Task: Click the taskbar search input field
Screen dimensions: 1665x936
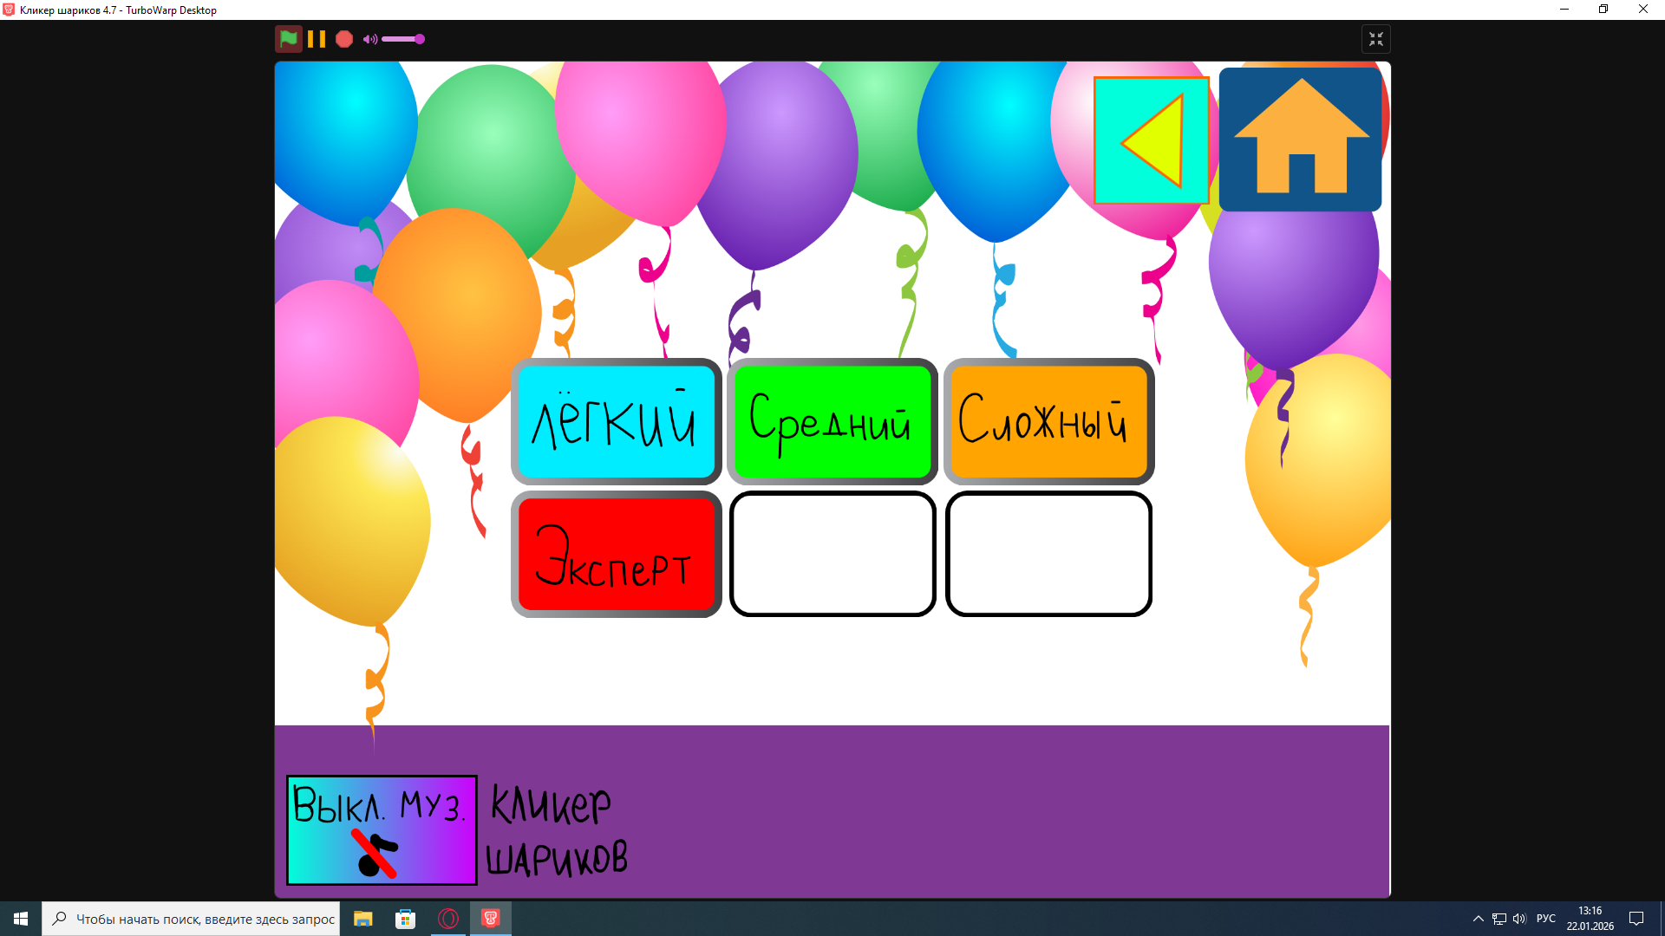Action: coord(205,919)
